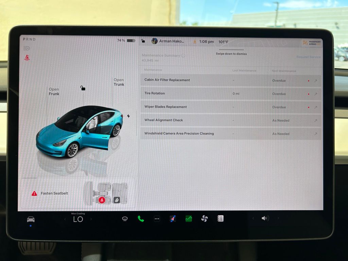Toggle the unlock icon above the car
Image resolution: width=348 pixels, height=261 pixels.
tap(83, 88)
